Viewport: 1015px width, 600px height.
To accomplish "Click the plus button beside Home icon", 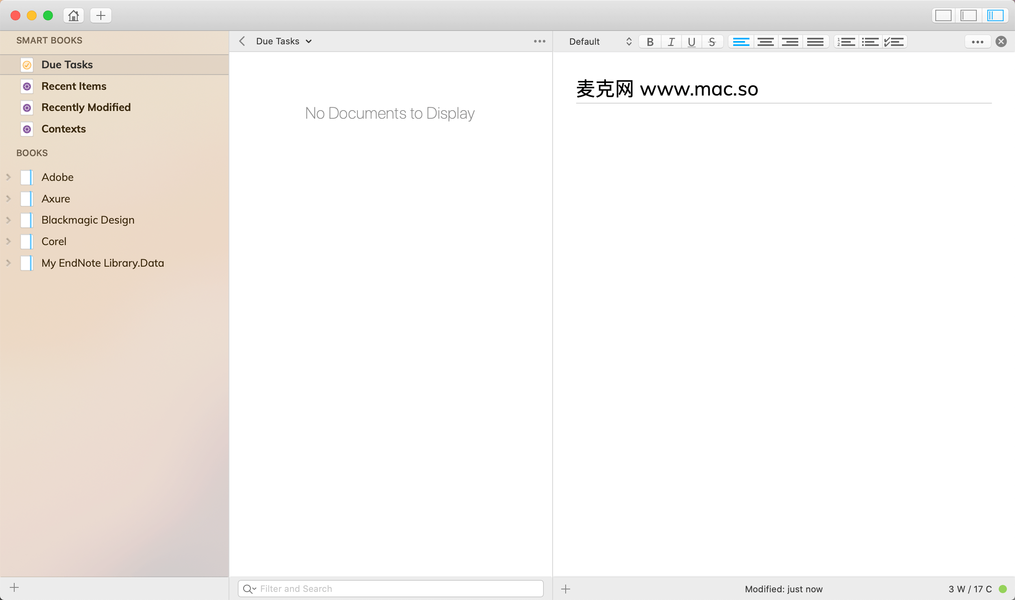I will 100,15.
